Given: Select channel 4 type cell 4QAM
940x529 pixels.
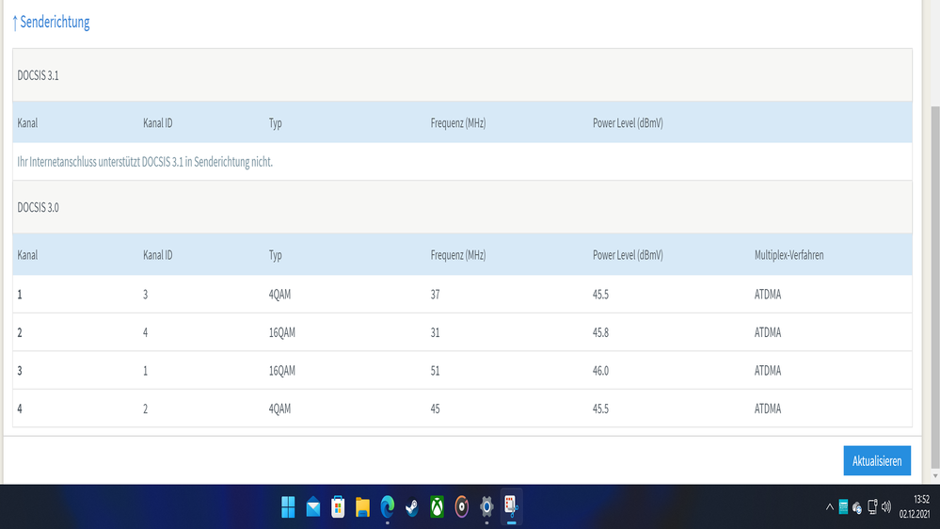Looking at the screenshot, I should click(x=280, y=409).
